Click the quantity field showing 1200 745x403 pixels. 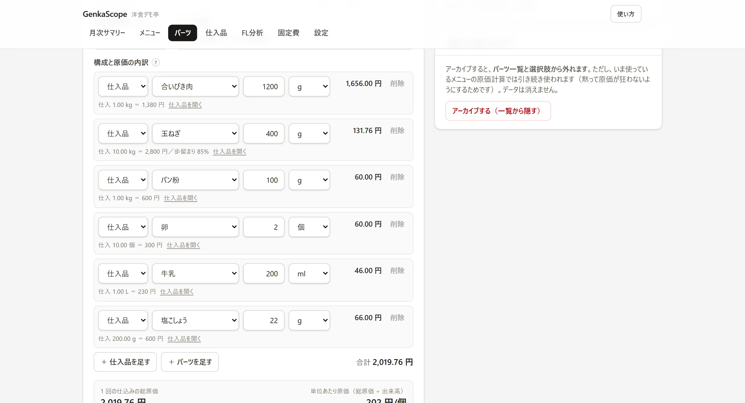click(x=264, y=86)
